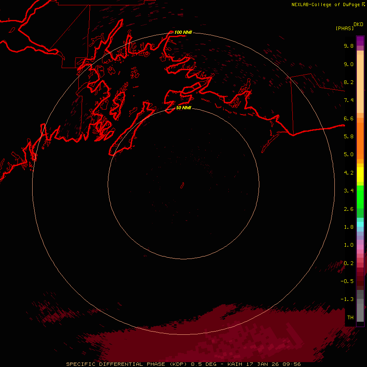The height and width of the screenshot is (367, 367).
Task: Click the orange segment of the color bar
Action: (360, 141)
